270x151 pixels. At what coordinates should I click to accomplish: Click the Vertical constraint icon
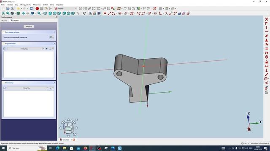click(x=267, y=28)
